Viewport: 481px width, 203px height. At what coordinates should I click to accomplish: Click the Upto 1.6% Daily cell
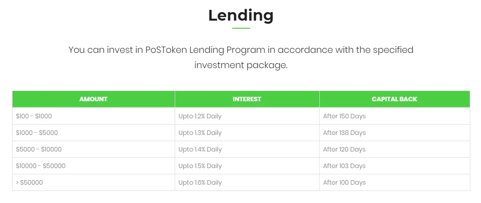point(200,182)
